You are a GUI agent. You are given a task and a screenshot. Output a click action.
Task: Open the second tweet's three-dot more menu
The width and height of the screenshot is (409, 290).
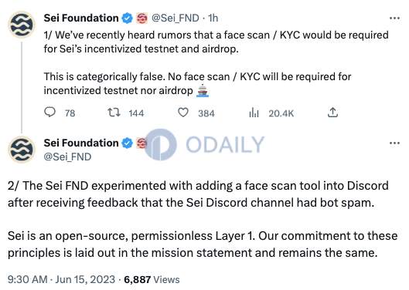[394, 143]
